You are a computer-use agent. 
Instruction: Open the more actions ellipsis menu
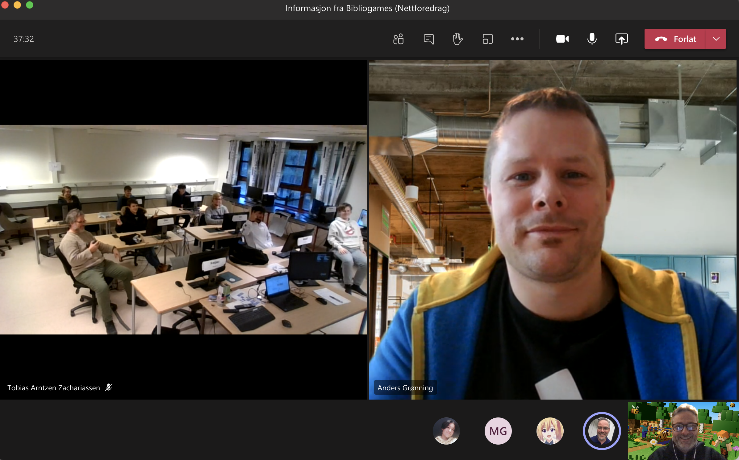[x=517, y=39]
